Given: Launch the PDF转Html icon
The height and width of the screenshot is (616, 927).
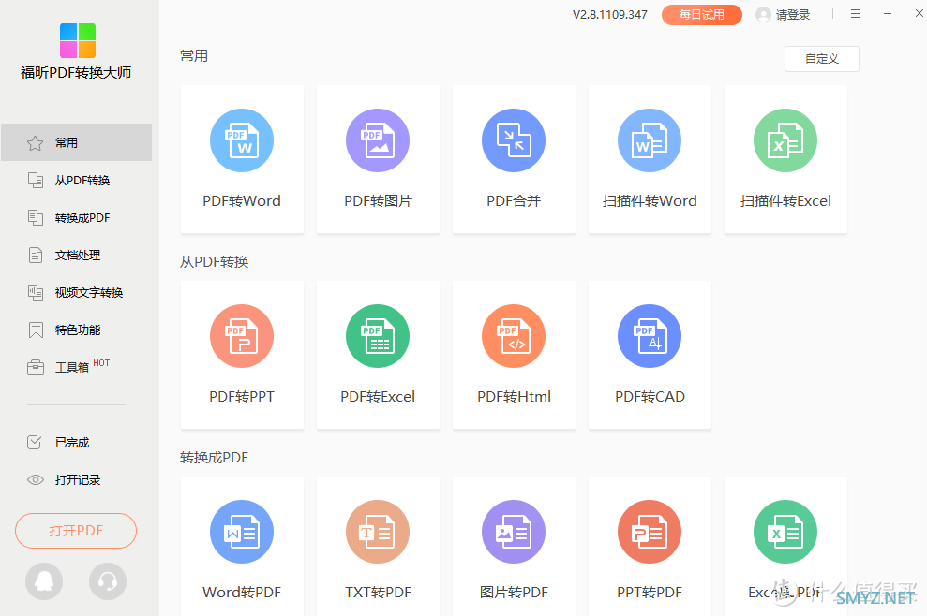Looking at the screenshot, I should click(514, 336).
